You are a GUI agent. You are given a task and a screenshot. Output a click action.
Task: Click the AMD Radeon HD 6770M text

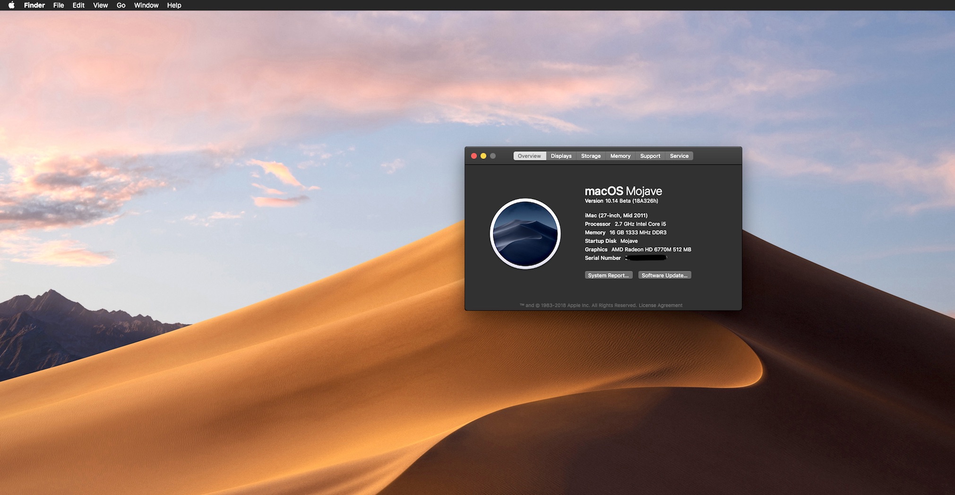651,249
